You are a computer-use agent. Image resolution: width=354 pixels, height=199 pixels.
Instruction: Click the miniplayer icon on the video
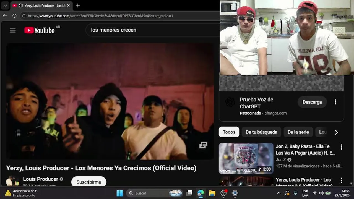point(203,145)
